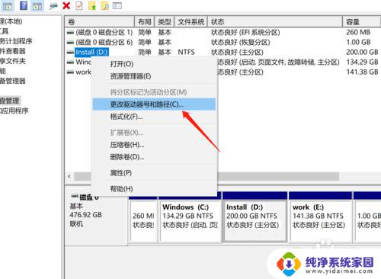
Task: Click the 200.00 GB capacity cell
Action: (x=362, y=52)
